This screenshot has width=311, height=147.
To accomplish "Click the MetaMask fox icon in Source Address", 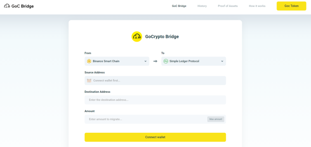I will (89, 80).
